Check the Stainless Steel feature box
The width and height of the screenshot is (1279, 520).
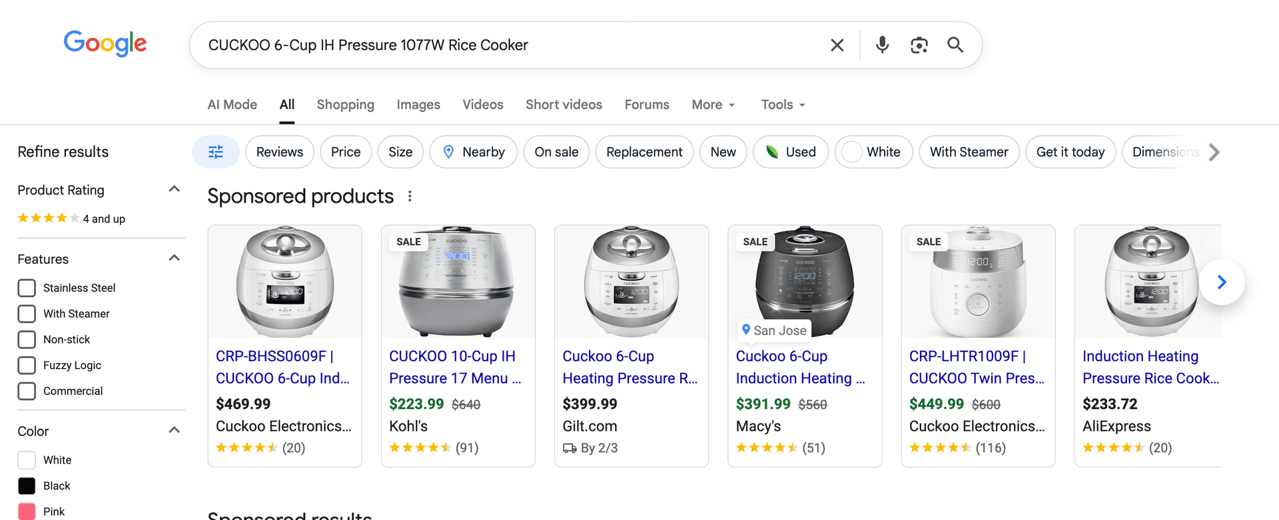click(27, 288)
